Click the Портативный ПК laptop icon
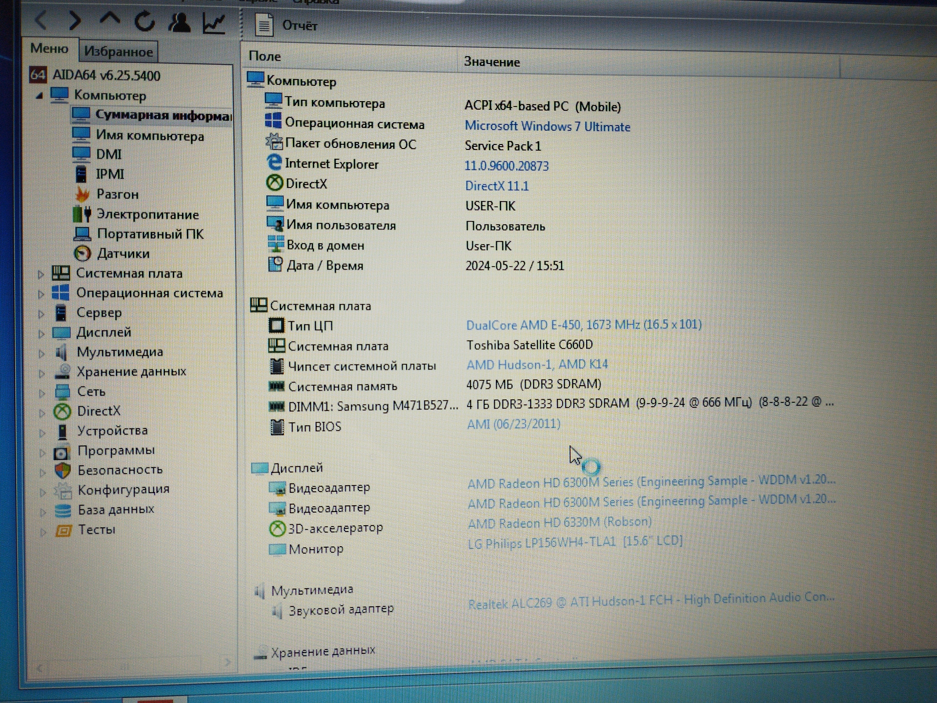Screen dimensions: 937x703 82,234
